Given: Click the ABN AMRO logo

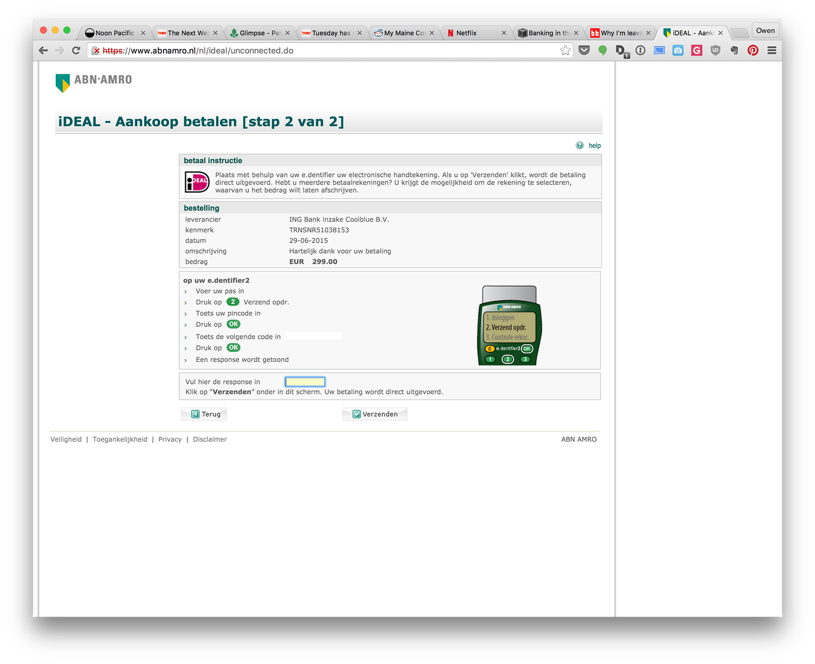Looking at the screenshot, I should 94,82.
